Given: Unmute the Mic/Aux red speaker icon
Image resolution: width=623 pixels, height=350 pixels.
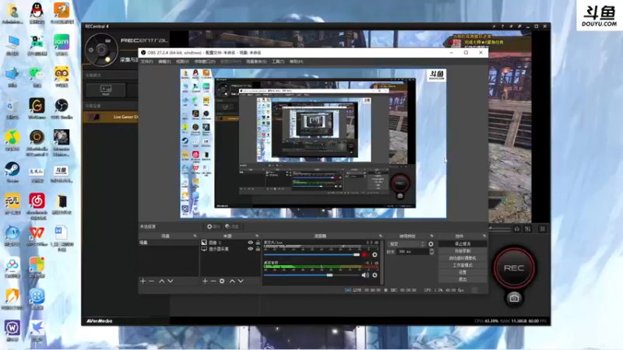Looking at the screenshot, I should [365, 255].
